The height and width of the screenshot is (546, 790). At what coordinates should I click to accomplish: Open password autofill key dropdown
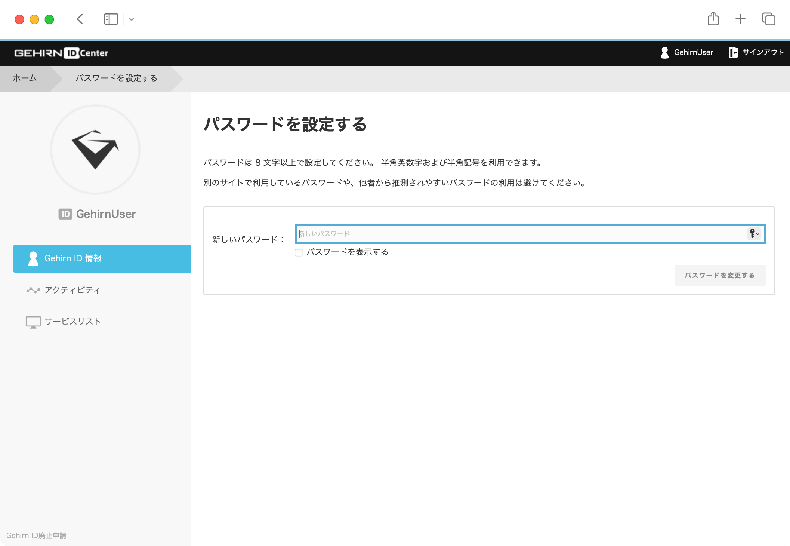click(754, 234)
